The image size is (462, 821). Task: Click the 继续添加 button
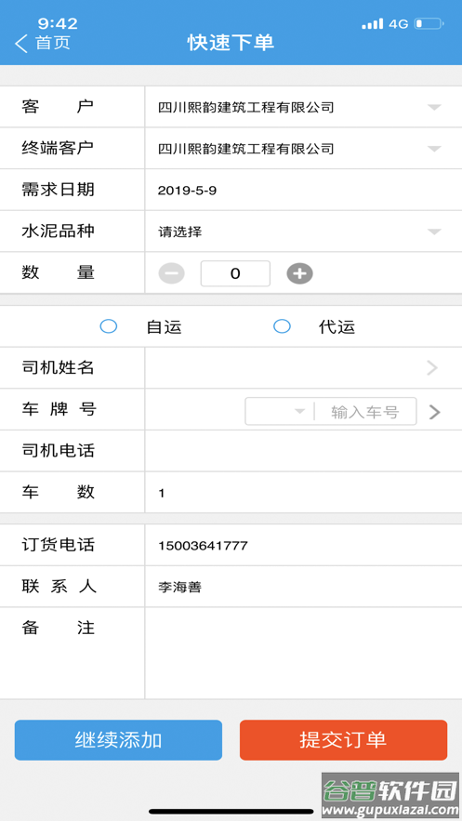pyautogui.click(x=118, y=740)
